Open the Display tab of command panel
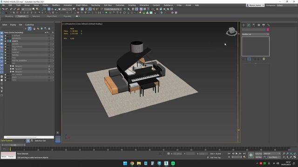 (x=264, y=25)
